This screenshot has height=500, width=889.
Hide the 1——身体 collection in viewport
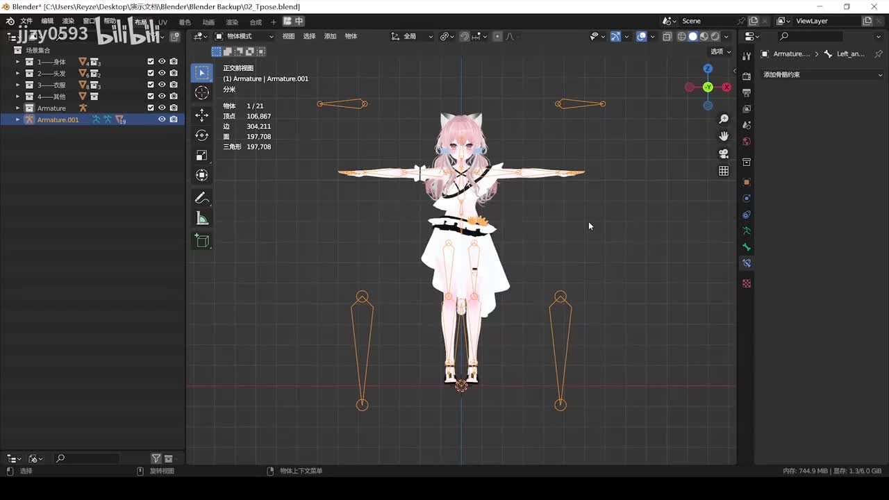162,62
